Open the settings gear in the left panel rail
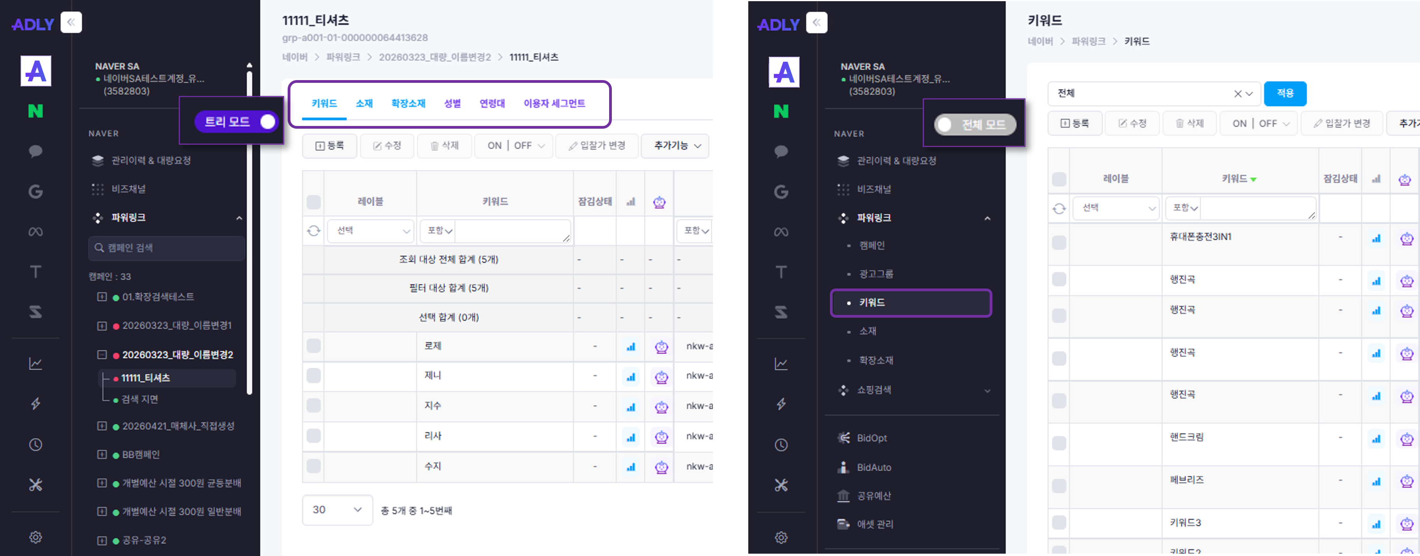 click(36, 537)
